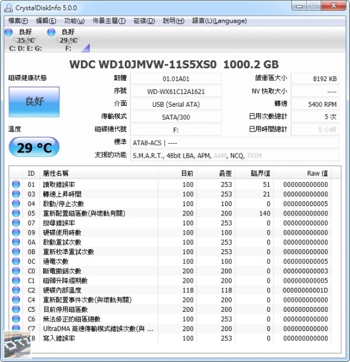
Task: Click the power on count field 5 次
Action: click(x=315, y=117)
